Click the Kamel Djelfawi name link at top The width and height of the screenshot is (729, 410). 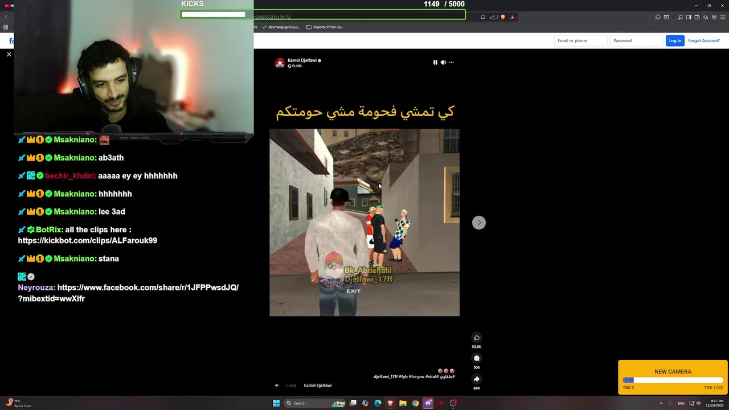point(302,60)
